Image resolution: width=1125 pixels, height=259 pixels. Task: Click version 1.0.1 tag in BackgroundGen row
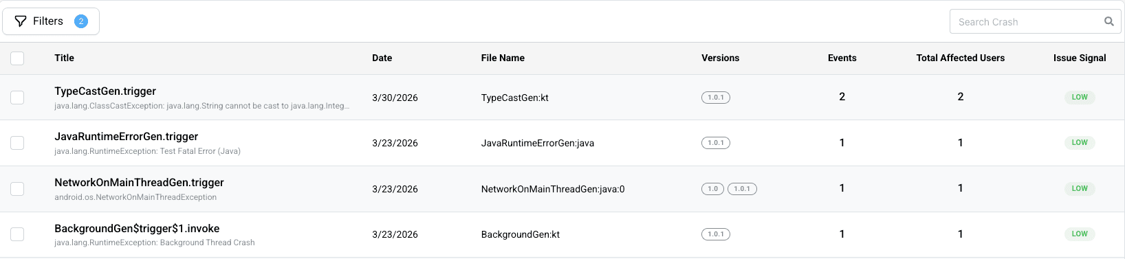click(716, 234)
